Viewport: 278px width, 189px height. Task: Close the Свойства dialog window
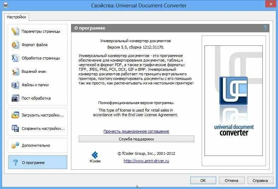(x=271, y=4)
